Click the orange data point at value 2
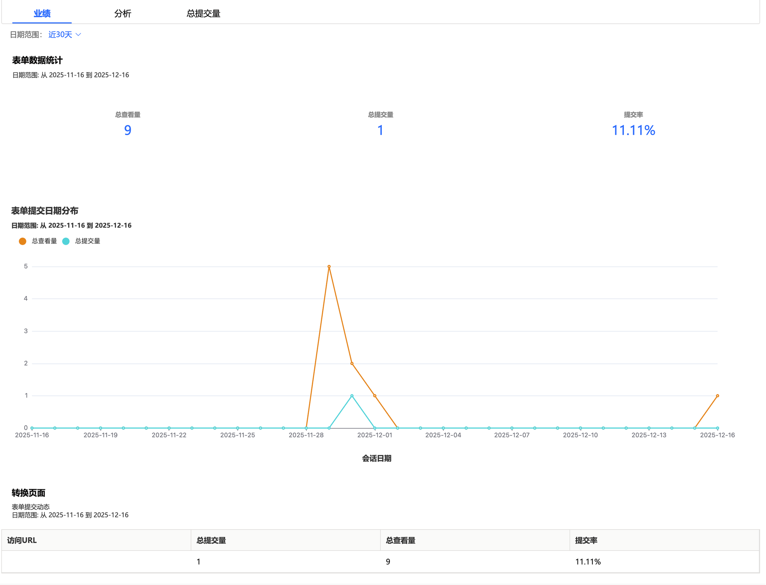This screenshot has width=766, height=585. coord(352,363)
